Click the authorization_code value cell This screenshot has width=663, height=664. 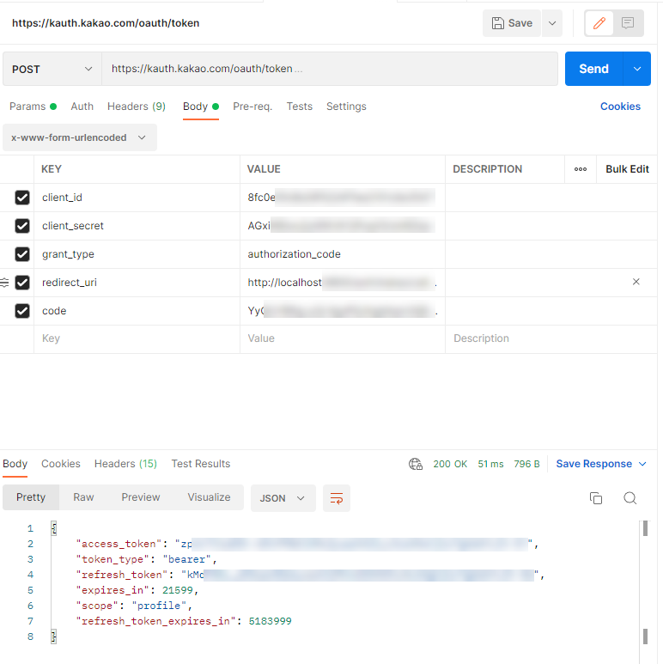(x=343, y=254)
